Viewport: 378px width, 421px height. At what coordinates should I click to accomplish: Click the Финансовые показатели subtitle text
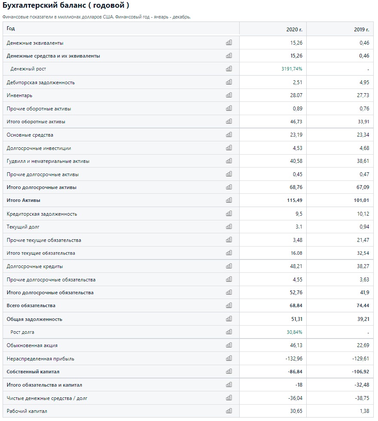(x=96, y=17)
